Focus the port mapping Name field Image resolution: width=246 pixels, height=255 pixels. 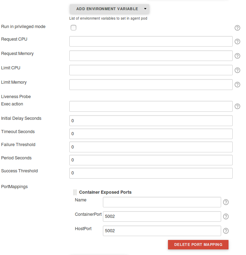162,202
